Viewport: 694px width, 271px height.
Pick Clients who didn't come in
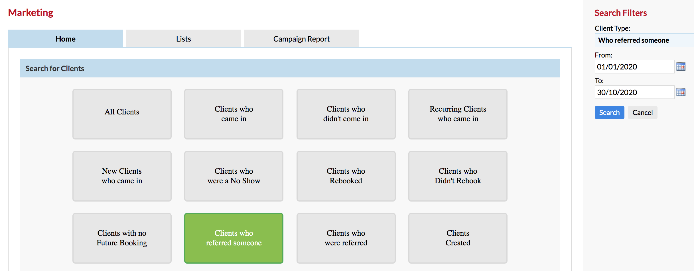(346, 114)
